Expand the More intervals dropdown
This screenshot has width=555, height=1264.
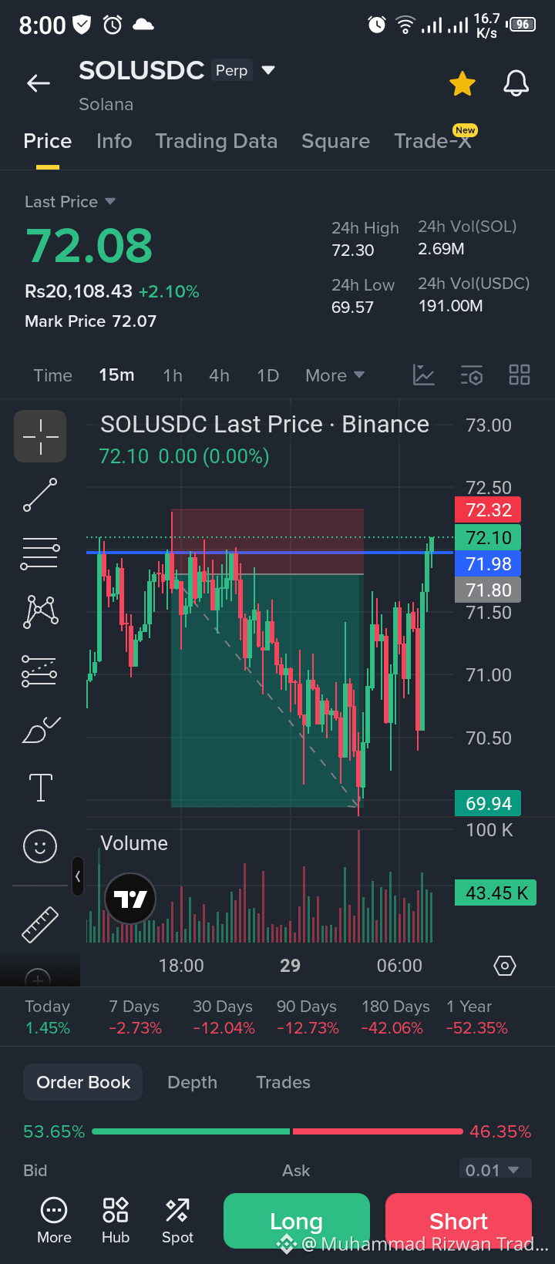click(335, 375)
